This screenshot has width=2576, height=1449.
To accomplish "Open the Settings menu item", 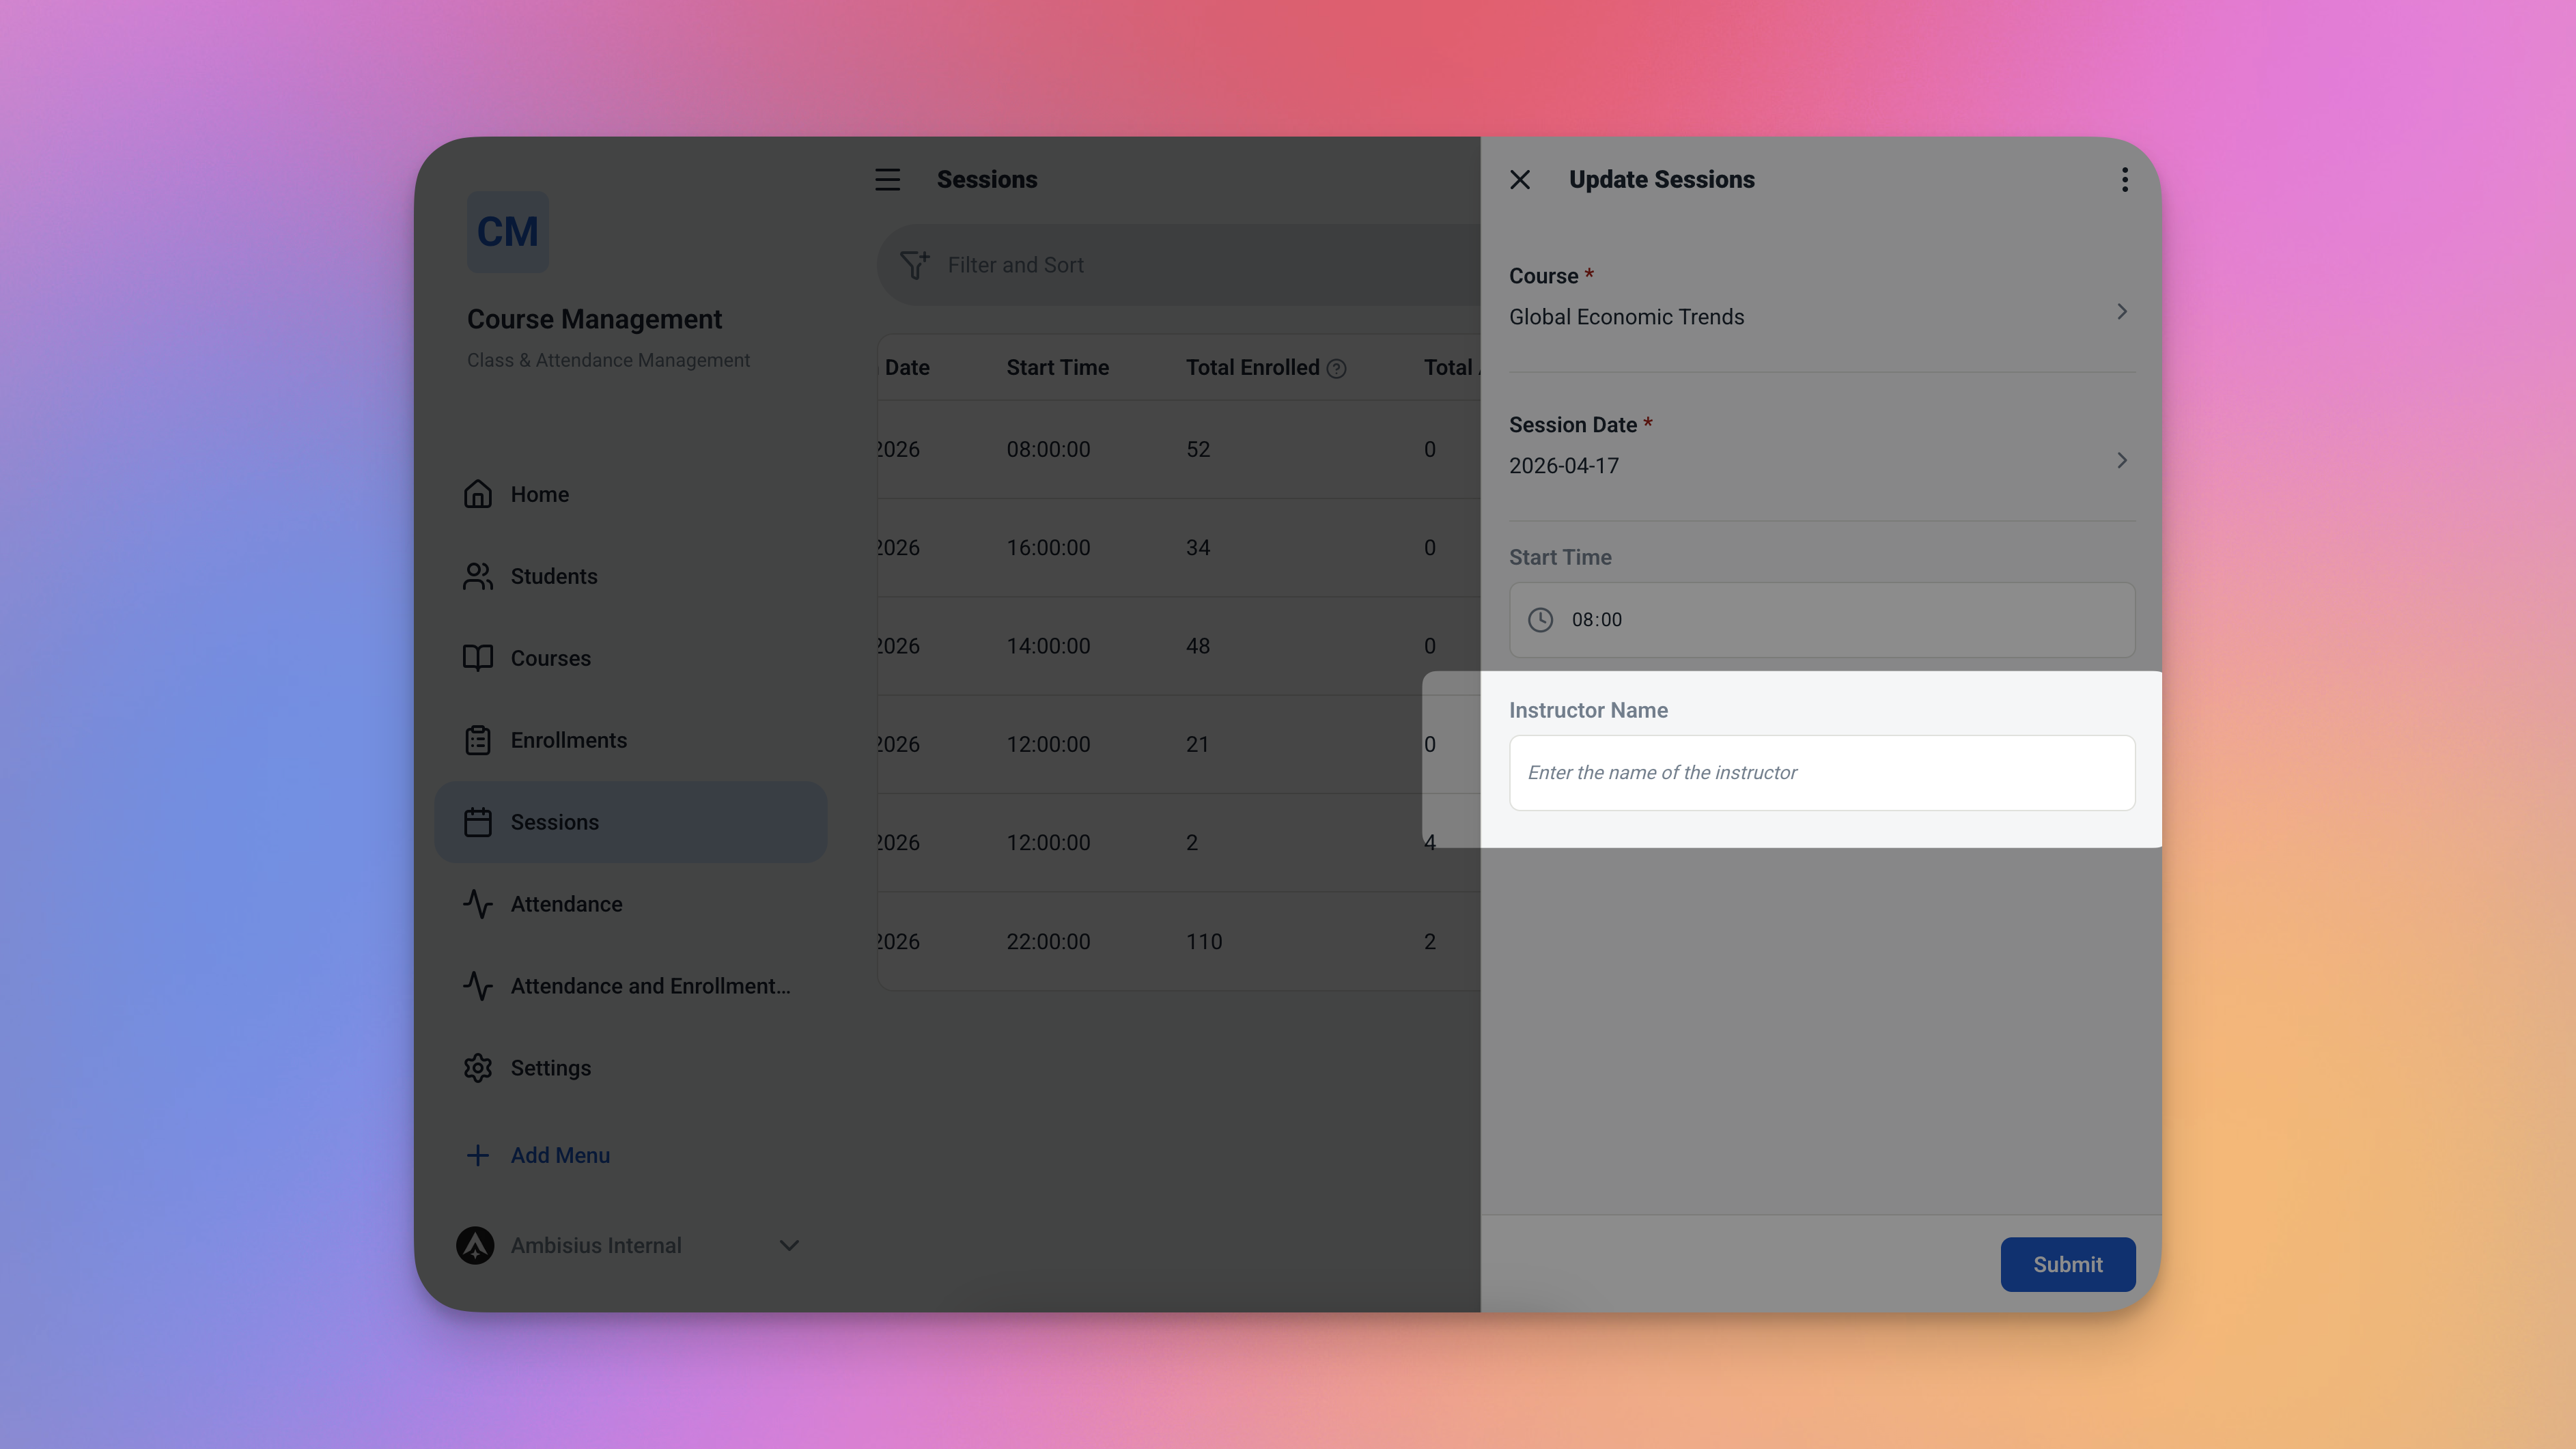I will [x=550, y=1068].
